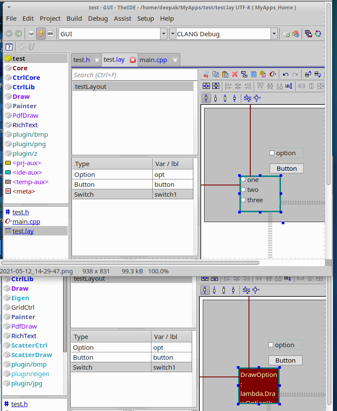Click the Center horizontally alignment icon
Screen dimensions: 337x411
(206, 86)
